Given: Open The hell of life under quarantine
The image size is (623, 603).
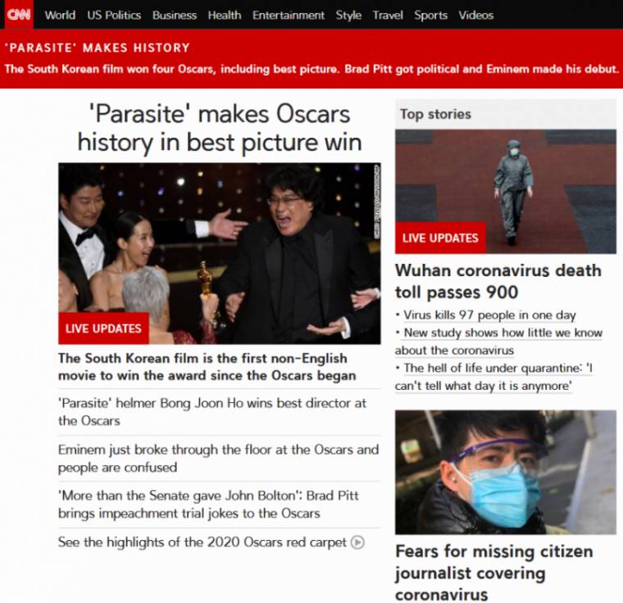Looking at the screenshot, I should (493, 377).
